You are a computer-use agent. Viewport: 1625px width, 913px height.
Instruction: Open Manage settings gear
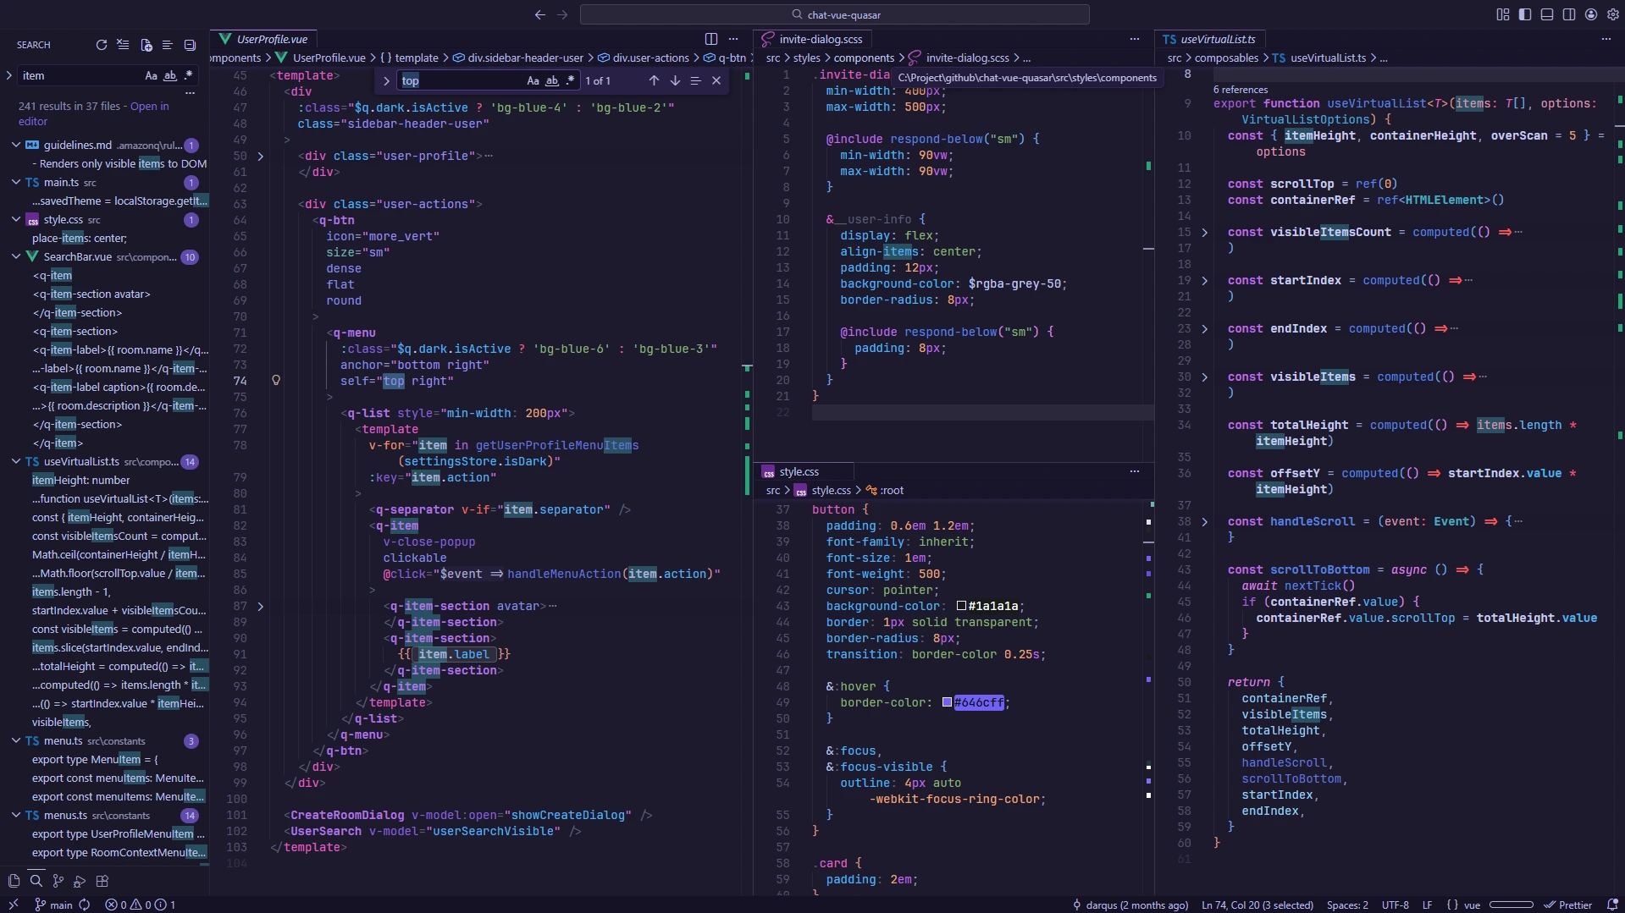click(x=1611, y=14)
